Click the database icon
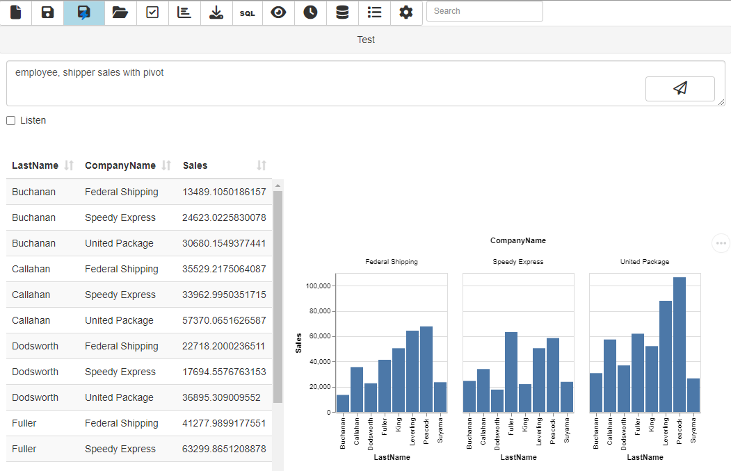731x471 pixels. tap(342, 13)
